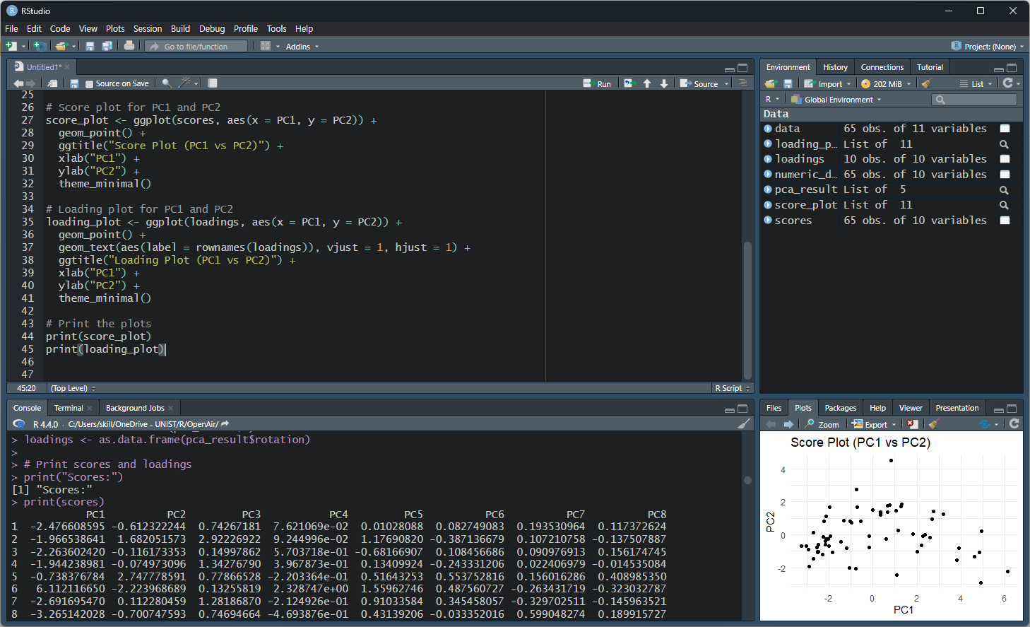Create a new file with the toolbar icon
Screen dimensions: 1030x627
11,46
